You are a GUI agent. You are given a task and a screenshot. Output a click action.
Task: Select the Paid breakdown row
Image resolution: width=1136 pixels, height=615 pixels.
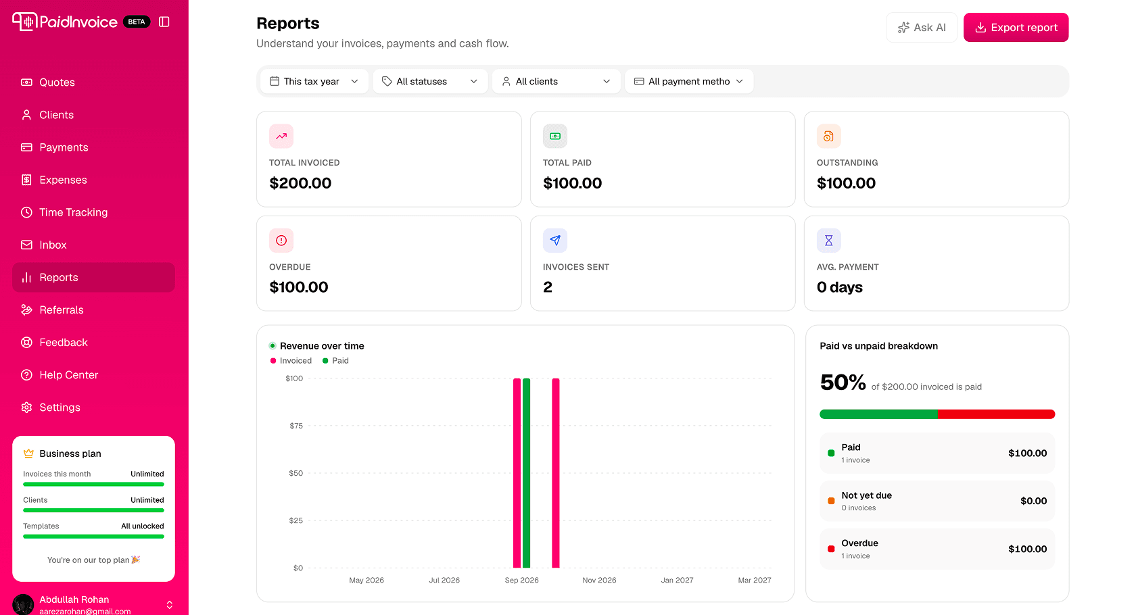coord(937,453)
